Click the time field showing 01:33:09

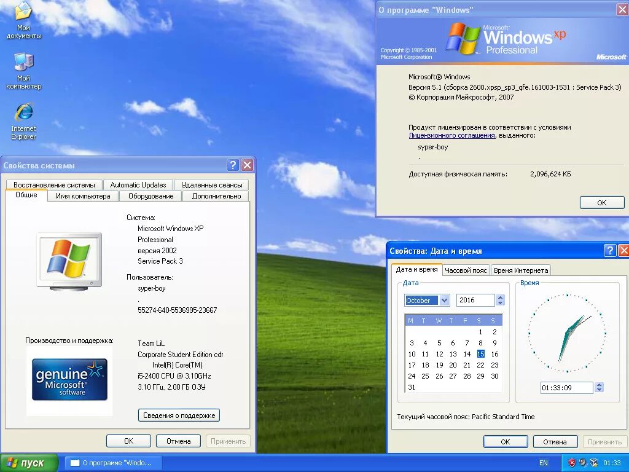[x=566, y=388]
